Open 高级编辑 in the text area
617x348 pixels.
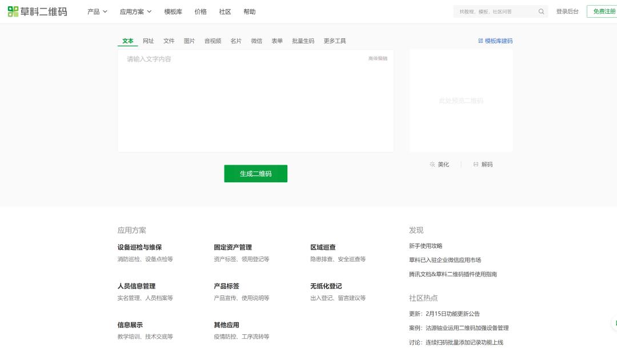tap(377, 58)
